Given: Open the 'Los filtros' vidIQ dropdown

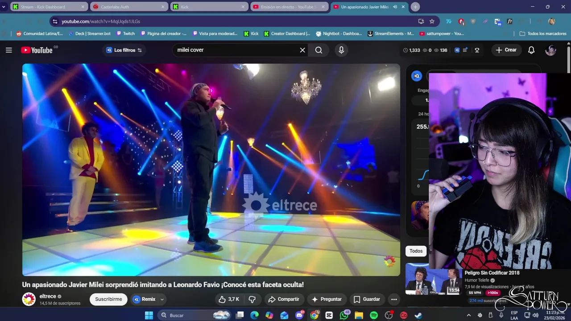Looking at the screenshot, I should (x=124, y=50).
